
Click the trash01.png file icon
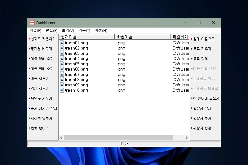(62, 43)
